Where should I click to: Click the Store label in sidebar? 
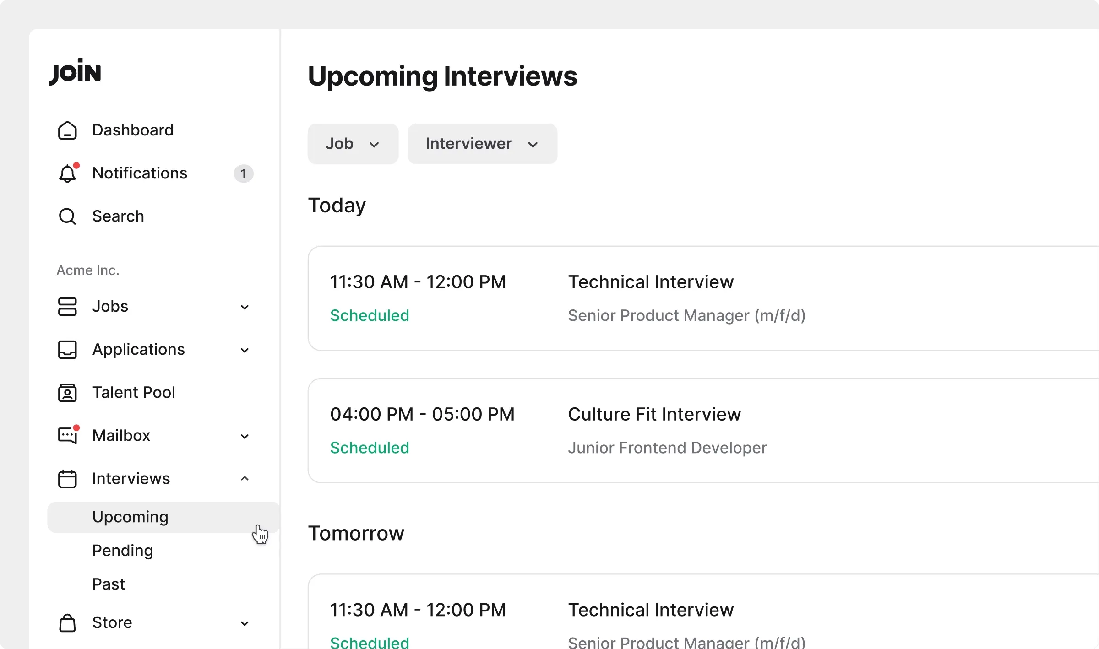click(112, 622)
